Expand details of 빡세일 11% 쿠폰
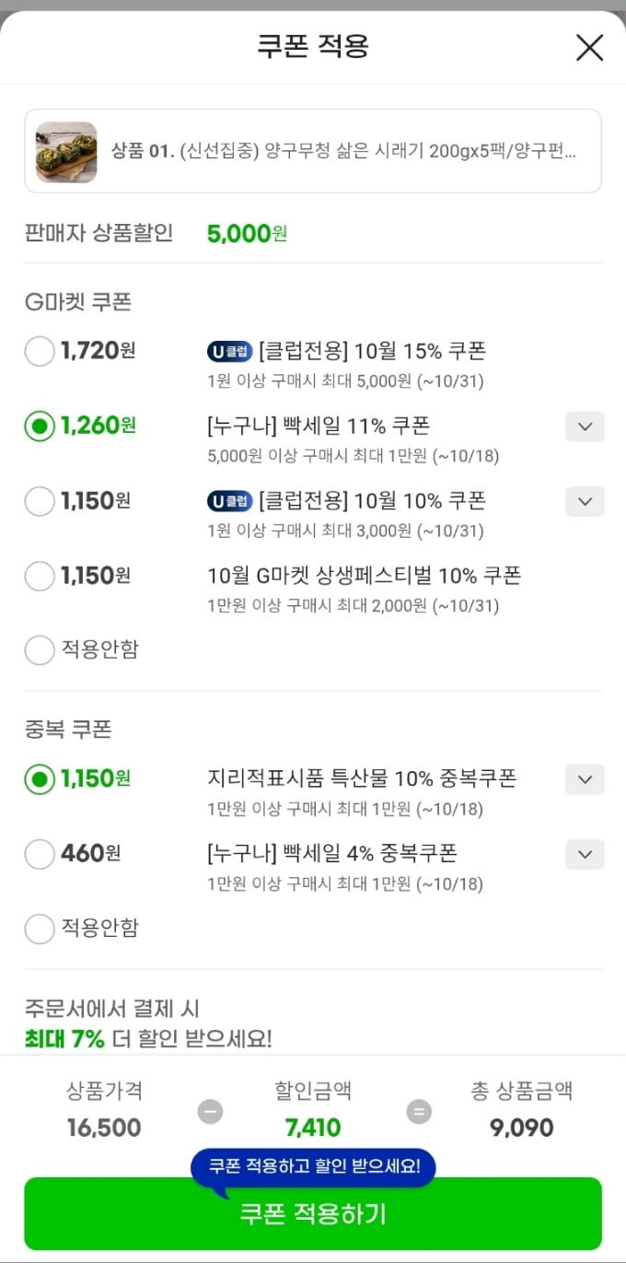The height and width of the screenshot is (1263, 626). [x=585, y=427]
